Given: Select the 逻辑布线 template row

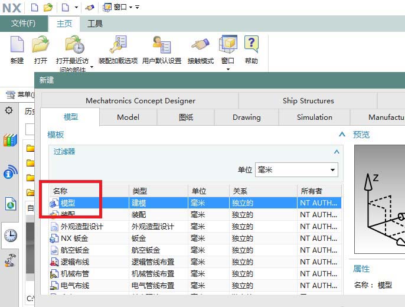Looking at the screenshot, I should pyautogui.click(x=195, y=262).
